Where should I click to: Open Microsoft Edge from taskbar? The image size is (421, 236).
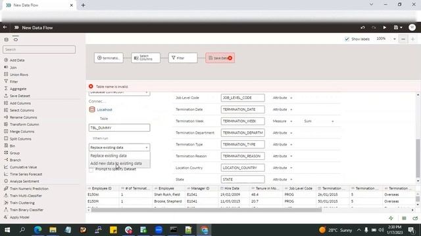(37, 230)
